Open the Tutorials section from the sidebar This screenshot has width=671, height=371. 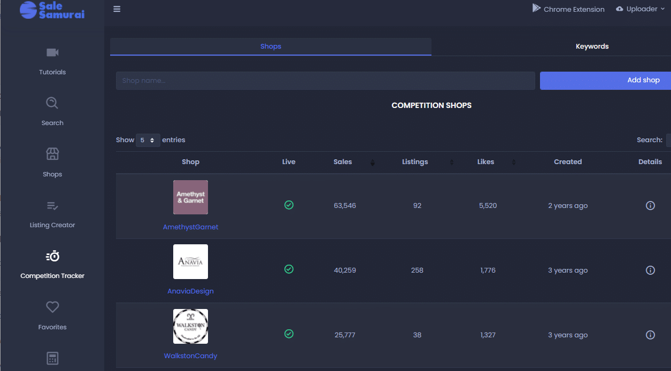pos(52,60)
